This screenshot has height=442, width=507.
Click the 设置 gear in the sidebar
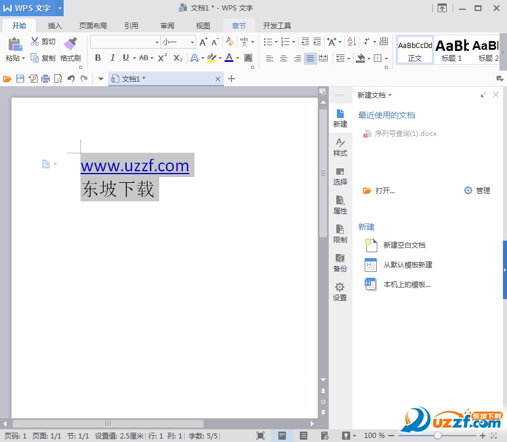click(x=340, y=292)
